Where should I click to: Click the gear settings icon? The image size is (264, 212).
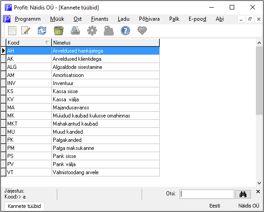[92, 31]
